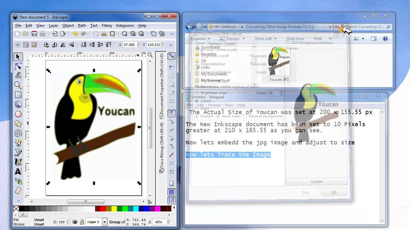
Task: Toggle the Stack scans checkbox
Action: (218, 116)
